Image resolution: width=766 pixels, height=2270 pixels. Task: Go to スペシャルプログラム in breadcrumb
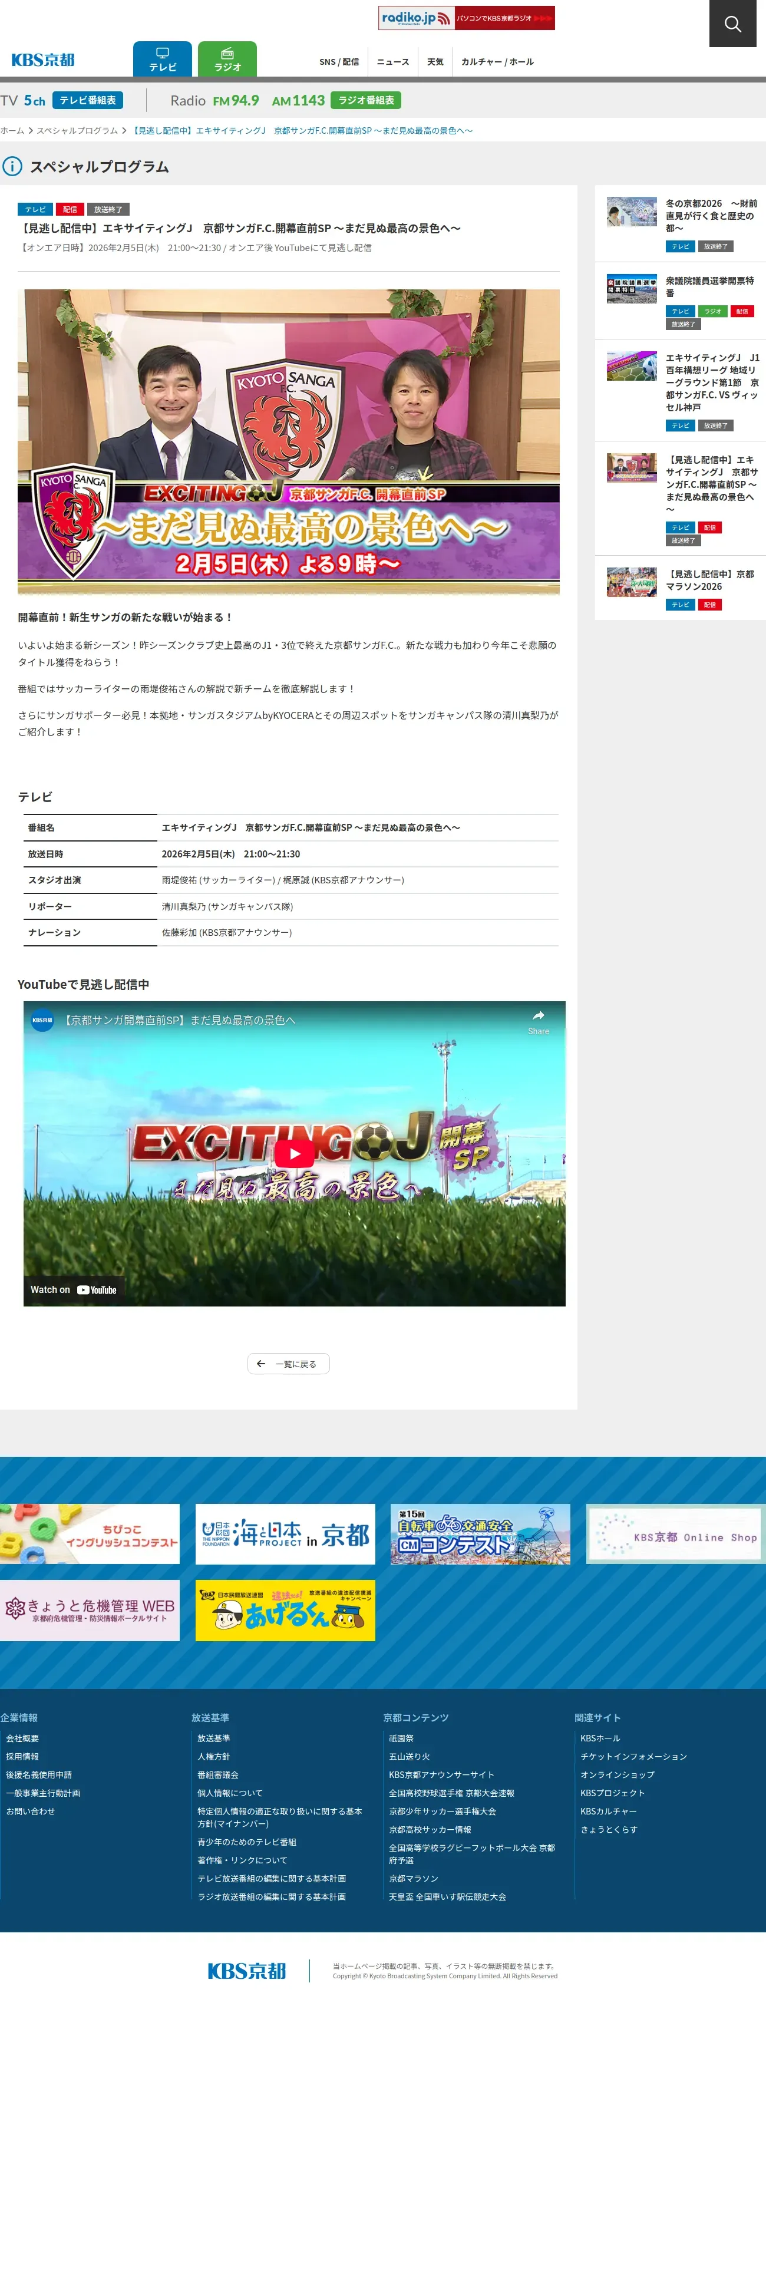(77, 130)
